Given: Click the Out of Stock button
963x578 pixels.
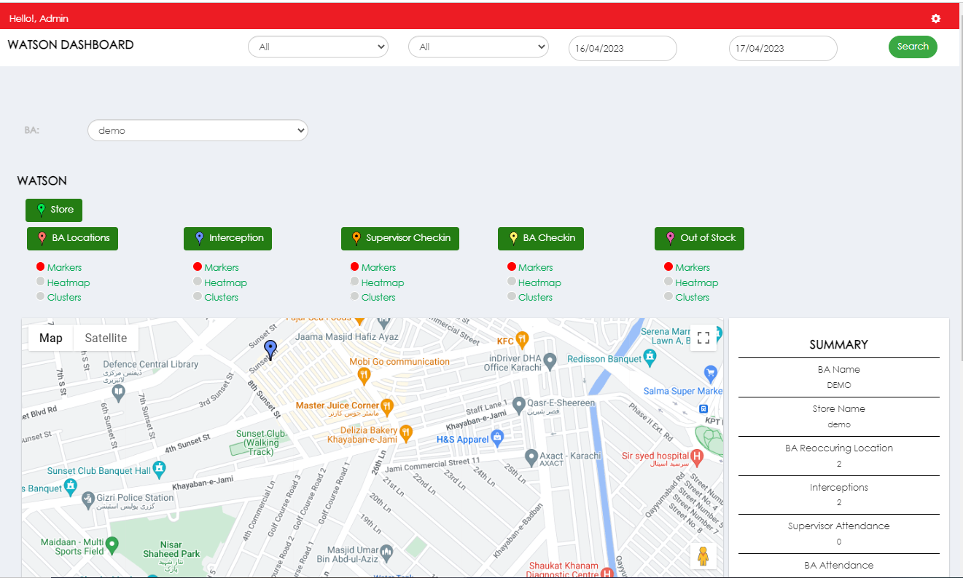Looking at the screenshot, I should click(x=699, y=238).
